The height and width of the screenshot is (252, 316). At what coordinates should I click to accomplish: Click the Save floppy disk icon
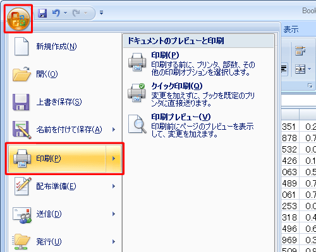click(x=42, y=13)
